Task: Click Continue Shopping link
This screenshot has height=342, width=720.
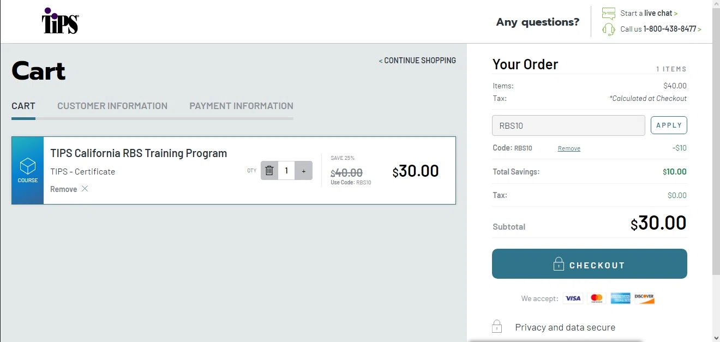Action: pyautogui.click(x=417, y=61)
